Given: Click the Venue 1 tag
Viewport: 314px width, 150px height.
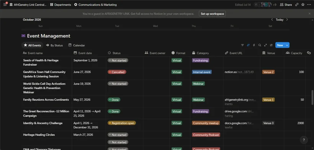Looking at the screenshot, I should click(268, 100).
